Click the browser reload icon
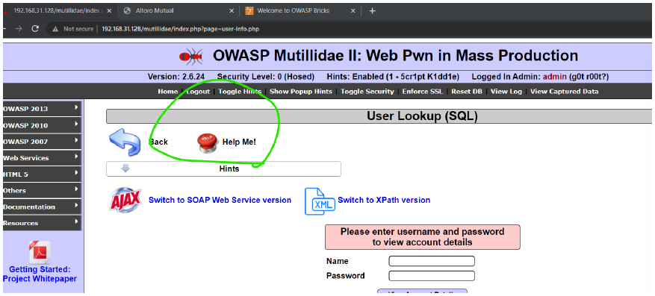Image resolution: width=655 pixels, height=296 pixels. click(35, 29)
